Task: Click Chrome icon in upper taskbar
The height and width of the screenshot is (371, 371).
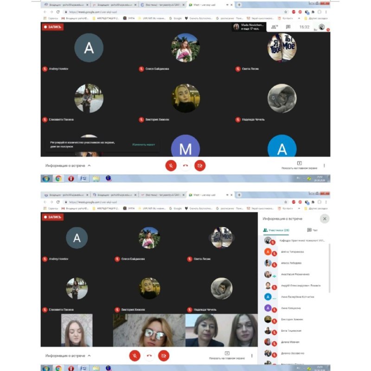Action: pyautogui.click(x=58, y=179)
